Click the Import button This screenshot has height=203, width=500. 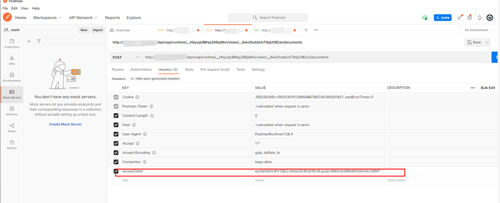pyautogui.click(x=98, y=30)
